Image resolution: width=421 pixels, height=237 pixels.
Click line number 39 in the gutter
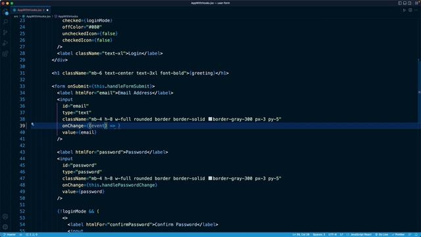(x=22, y=126)
